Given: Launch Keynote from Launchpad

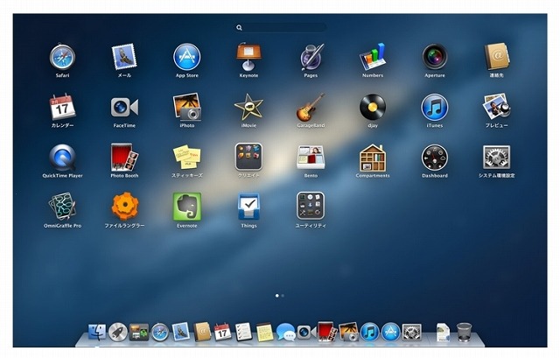Looking at the screenshot, I should click(248, 57).
